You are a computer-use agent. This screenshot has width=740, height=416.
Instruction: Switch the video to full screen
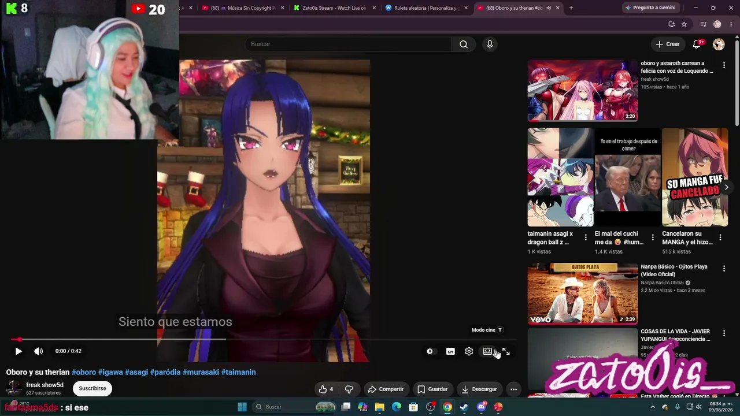pos(506,351)
